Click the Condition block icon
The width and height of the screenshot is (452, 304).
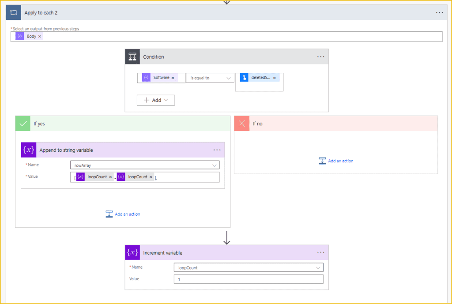pos(132,56)
